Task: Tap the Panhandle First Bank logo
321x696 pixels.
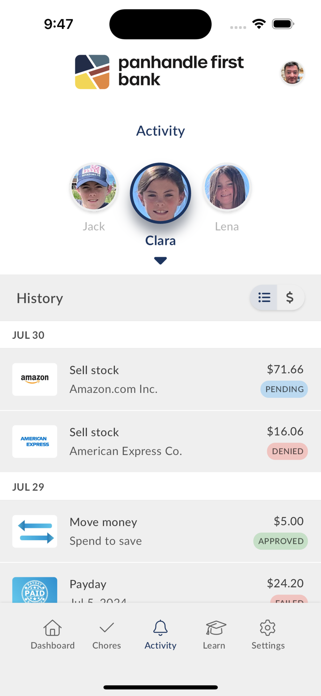Action: point(159,72)
